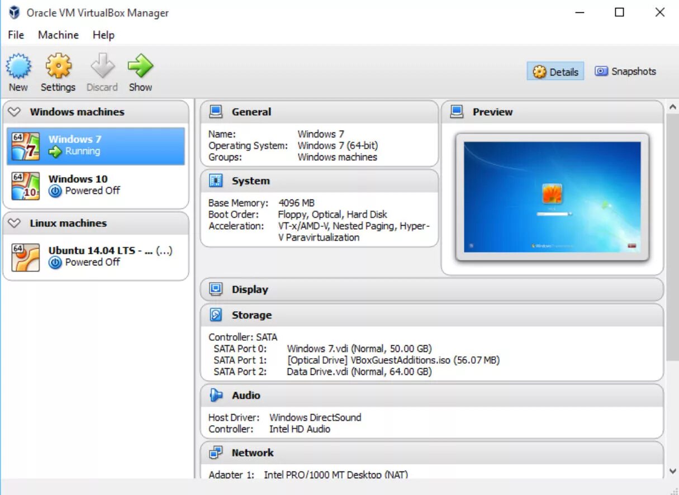
Task: Click 'Floppy, Optical, Hard Disk' boot order
Action: (333, 215)
